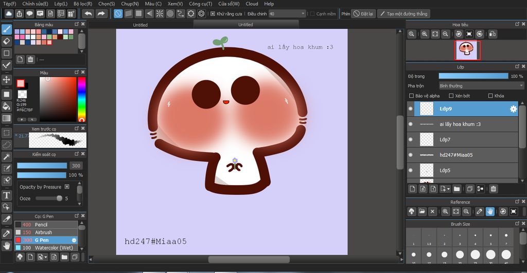Click the Redo arrow in the toolbar
Image resolution: width=527 pixels, height=273 pixels.
101,14
